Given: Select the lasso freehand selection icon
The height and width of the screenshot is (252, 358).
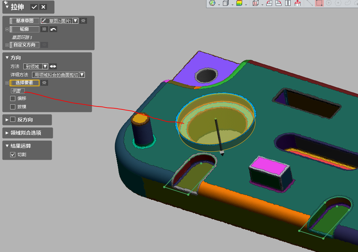Looking at the screenshot, I should pos(347,3).
